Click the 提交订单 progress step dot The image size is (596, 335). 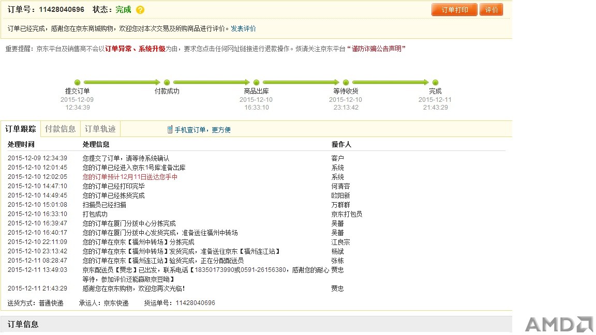point(78,82)
